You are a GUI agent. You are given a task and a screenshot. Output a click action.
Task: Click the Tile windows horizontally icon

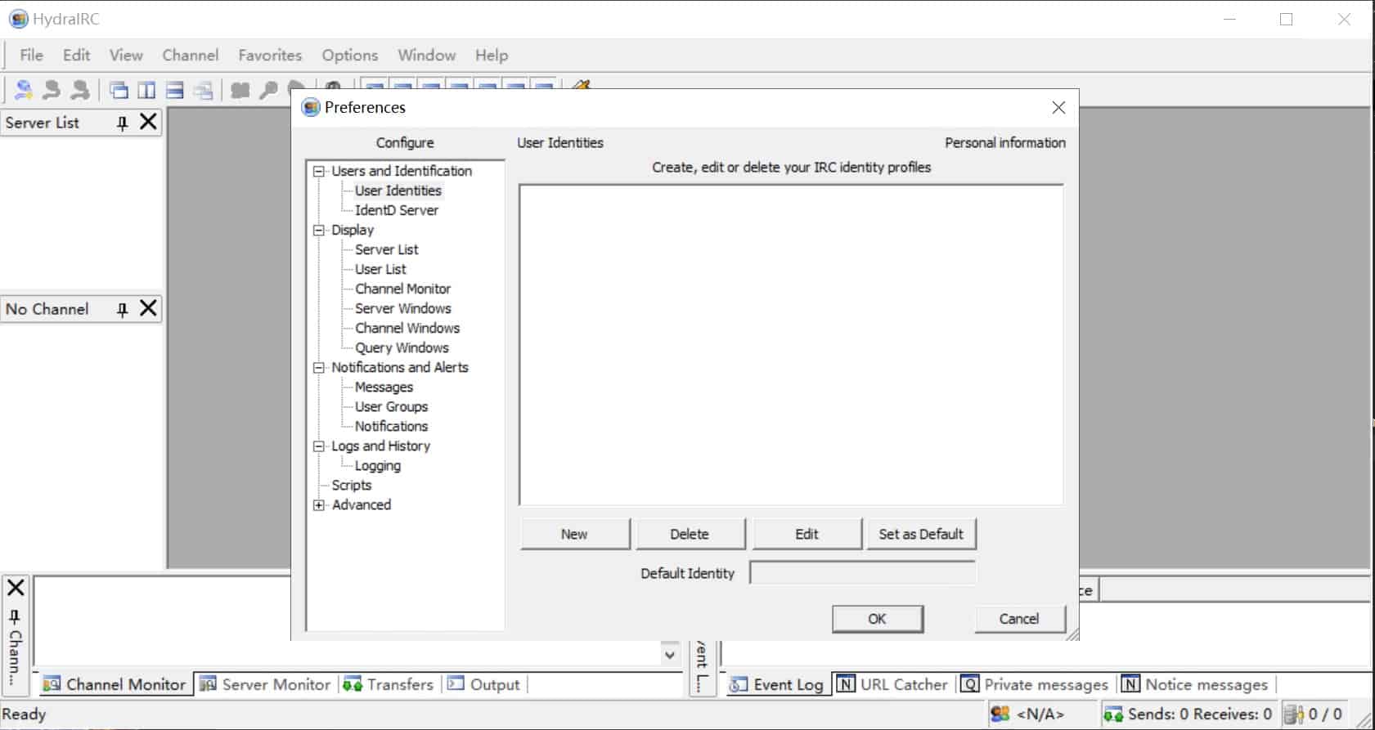point(175,90)
